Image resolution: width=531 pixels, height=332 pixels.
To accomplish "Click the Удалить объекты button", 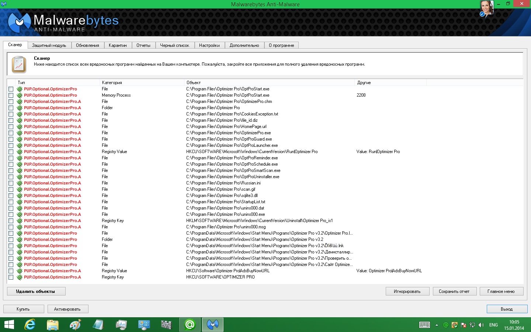I will pos(36,291).
